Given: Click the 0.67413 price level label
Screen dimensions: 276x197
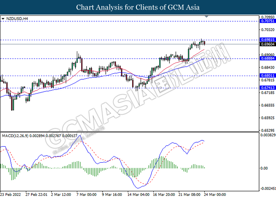Looking at the screenshot, I should pos(268,88).
